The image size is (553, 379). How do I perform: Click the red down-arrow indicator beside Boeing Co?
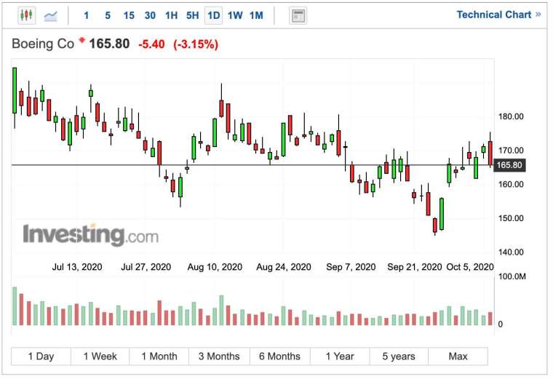pyautogui.click(x=81, y=40)
